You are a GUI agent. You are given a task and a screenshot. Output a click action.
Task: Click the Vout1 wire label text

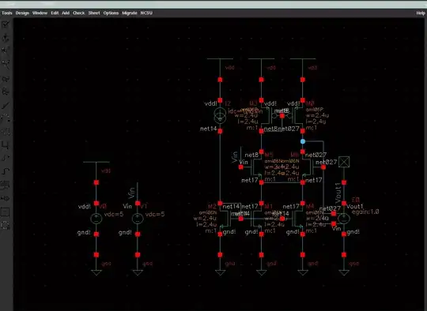[x=338, y=193]
